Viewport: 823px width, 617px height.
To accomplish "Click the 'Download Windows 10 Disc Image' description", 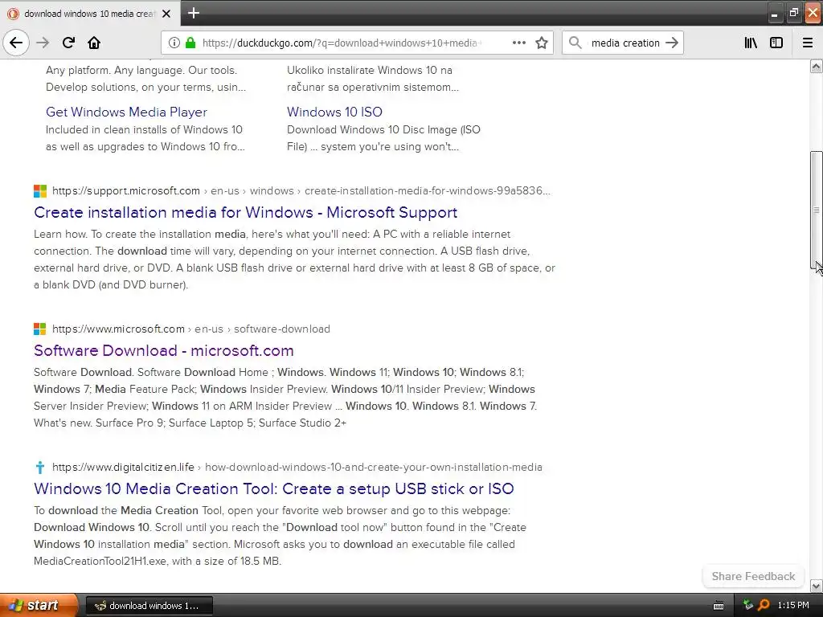I will point(383,138).
